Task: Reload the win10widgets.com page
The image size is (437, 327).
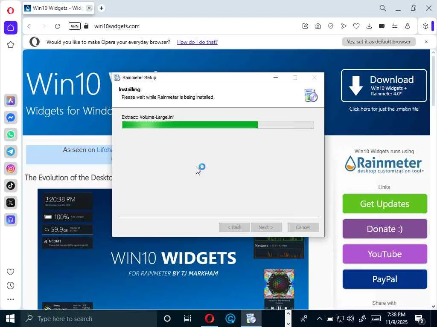Action: (x=58, y=26)
